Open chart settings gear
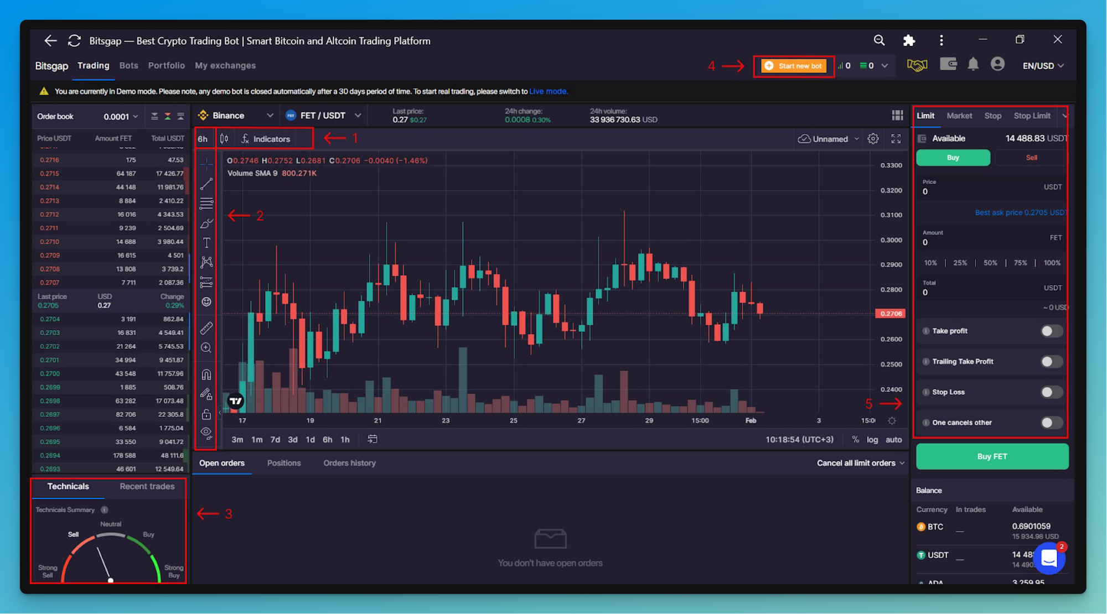Screen dimensions: 1107x614 point(873,139)
